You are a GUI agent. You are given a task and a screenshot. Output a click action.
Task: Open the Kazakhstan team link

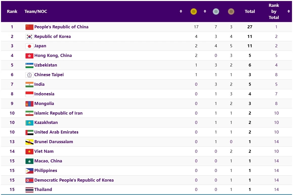(46, 122)
